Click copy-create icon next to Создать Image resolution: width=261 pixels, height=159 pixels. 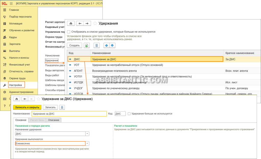pyautogui.click(x=87, y=45)
